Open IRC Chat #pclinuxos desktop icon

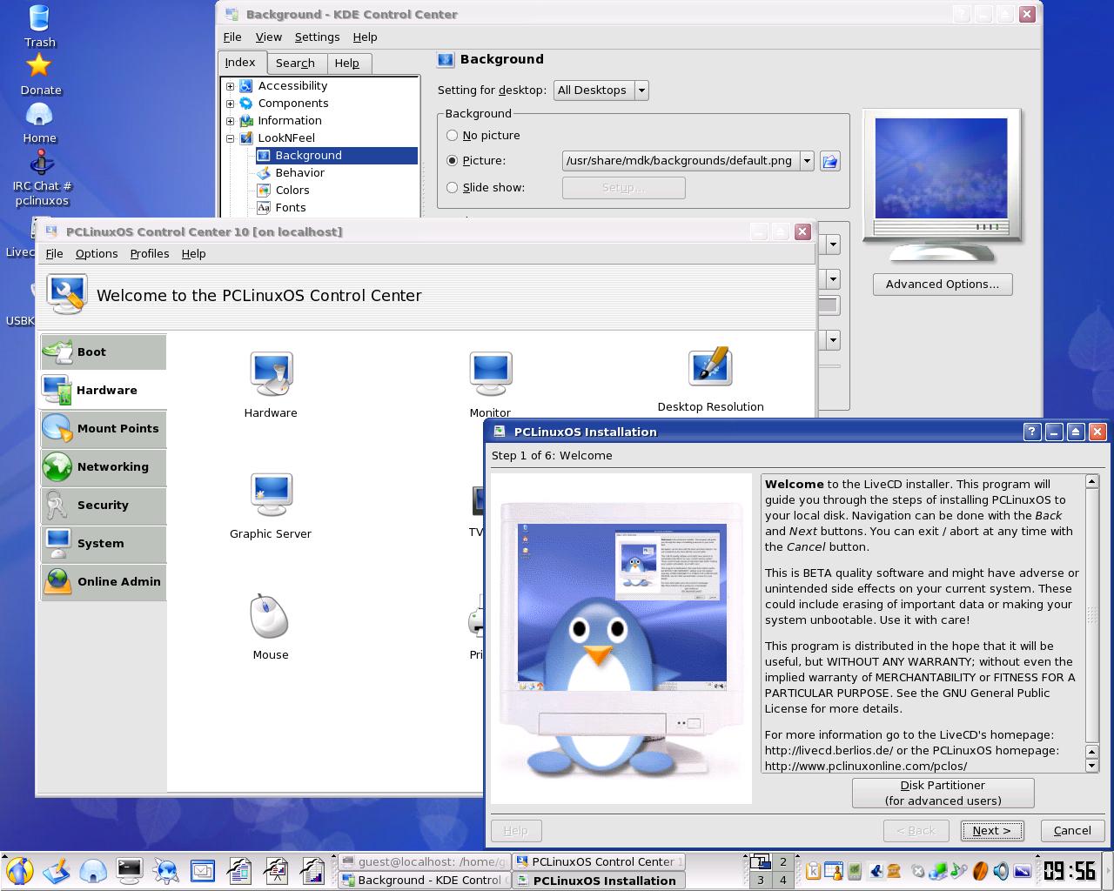click(42, 178)
